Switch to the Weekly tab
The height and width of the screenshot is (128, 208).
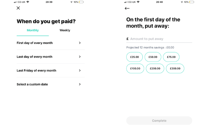pos(65,30)
